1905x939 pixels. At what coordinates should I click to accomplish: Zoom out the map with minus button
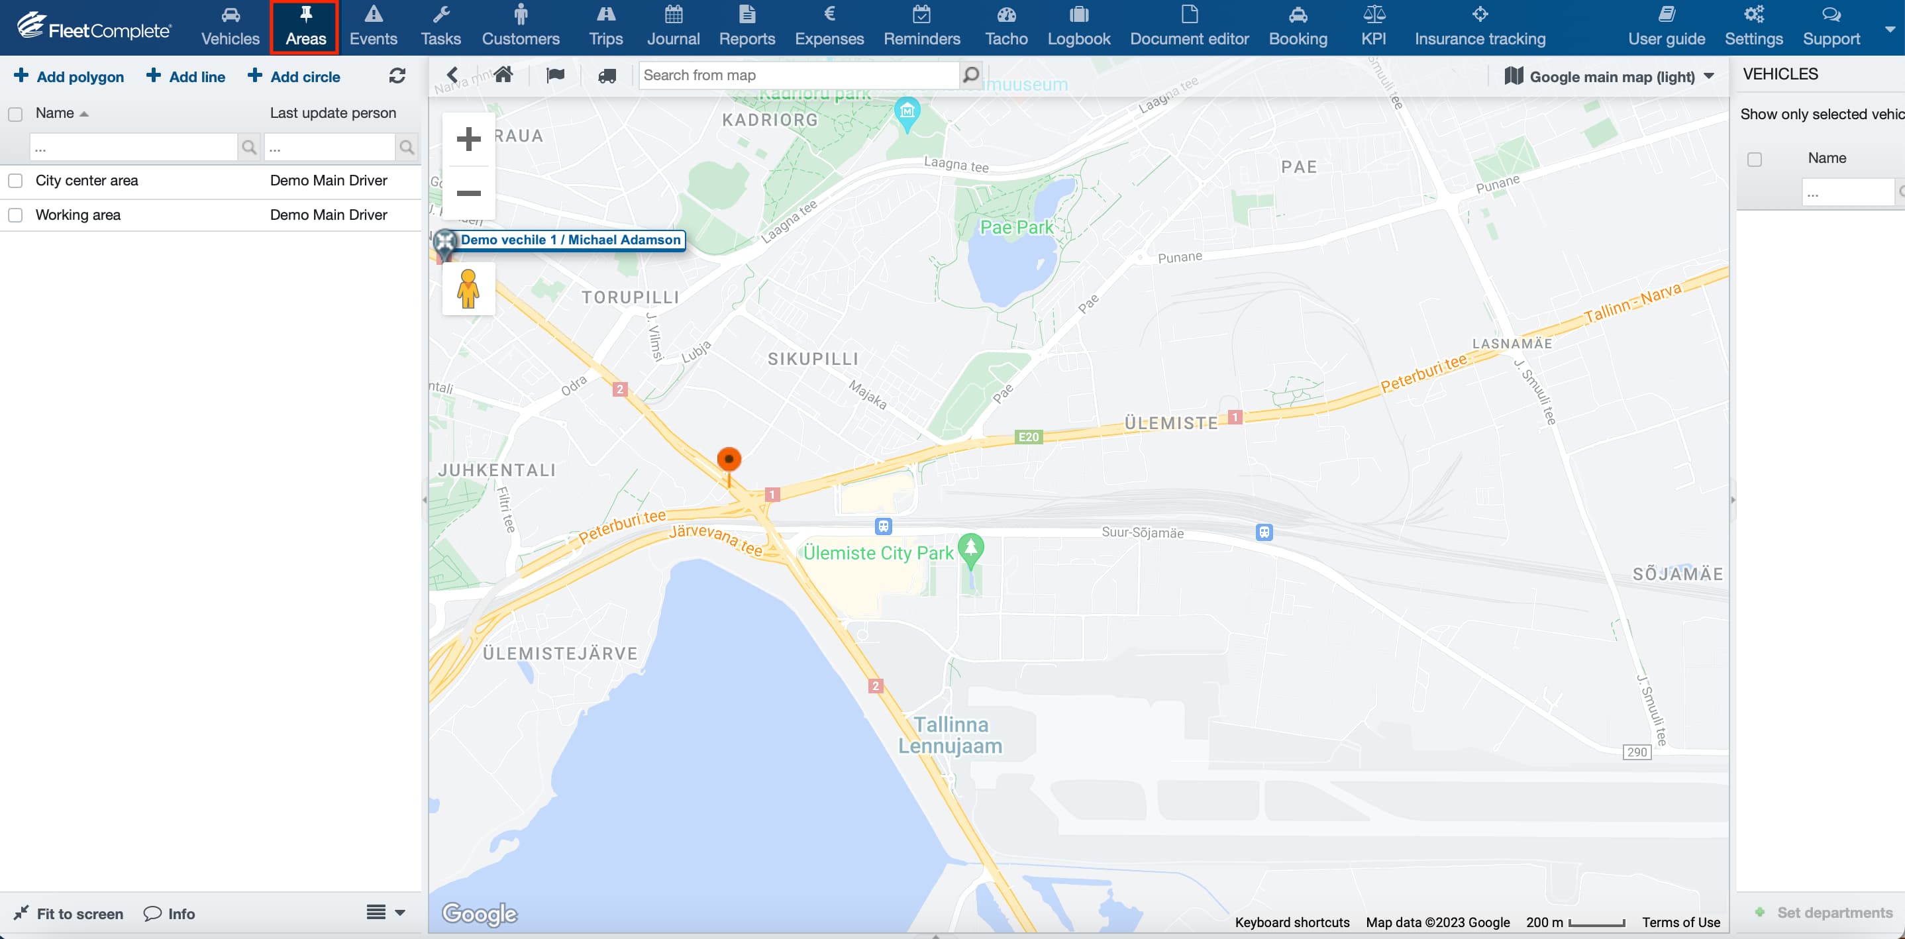[468, 193]
